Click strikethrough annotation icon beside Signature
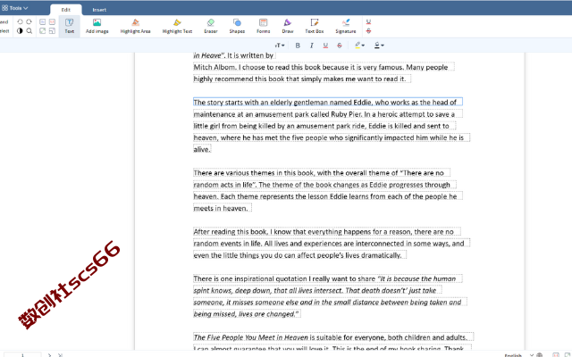 (x=368, y=31)
